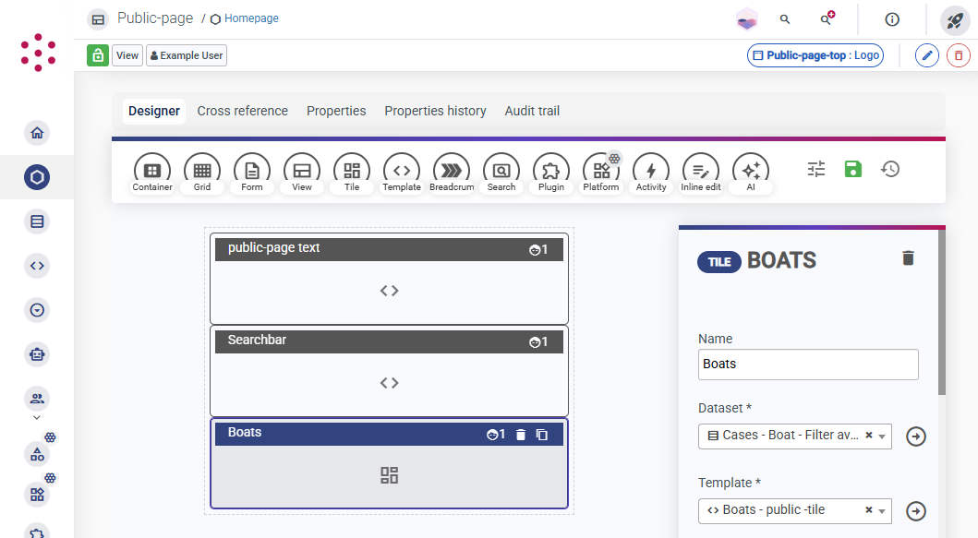Open the Homepage breadcrumb link
The height and width of the screenshot is (538, 978).
(x=251, y=18)
